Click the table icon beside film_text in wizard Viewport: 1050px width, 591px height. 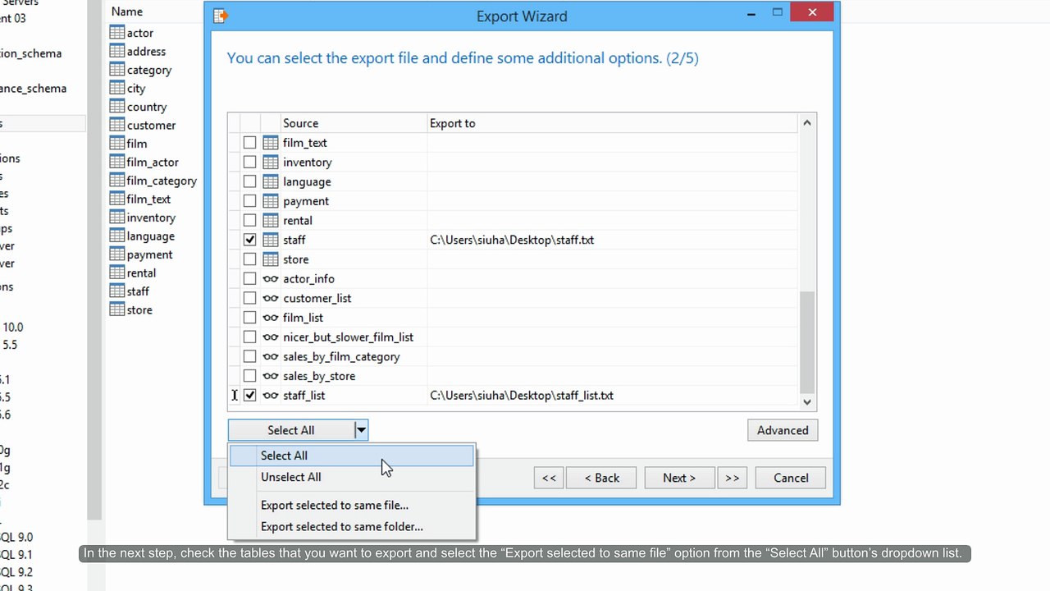coord(271,143)
